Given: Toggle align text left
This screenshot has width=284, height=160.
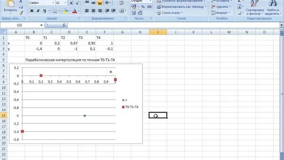Looking at the screenshot, I should (87, 11).
